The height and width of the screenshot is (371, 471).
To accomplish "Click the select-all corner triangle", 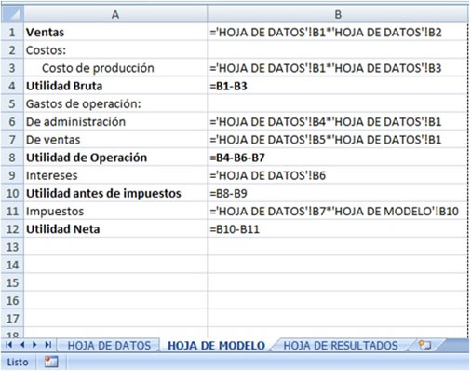I will coord(12,14).
